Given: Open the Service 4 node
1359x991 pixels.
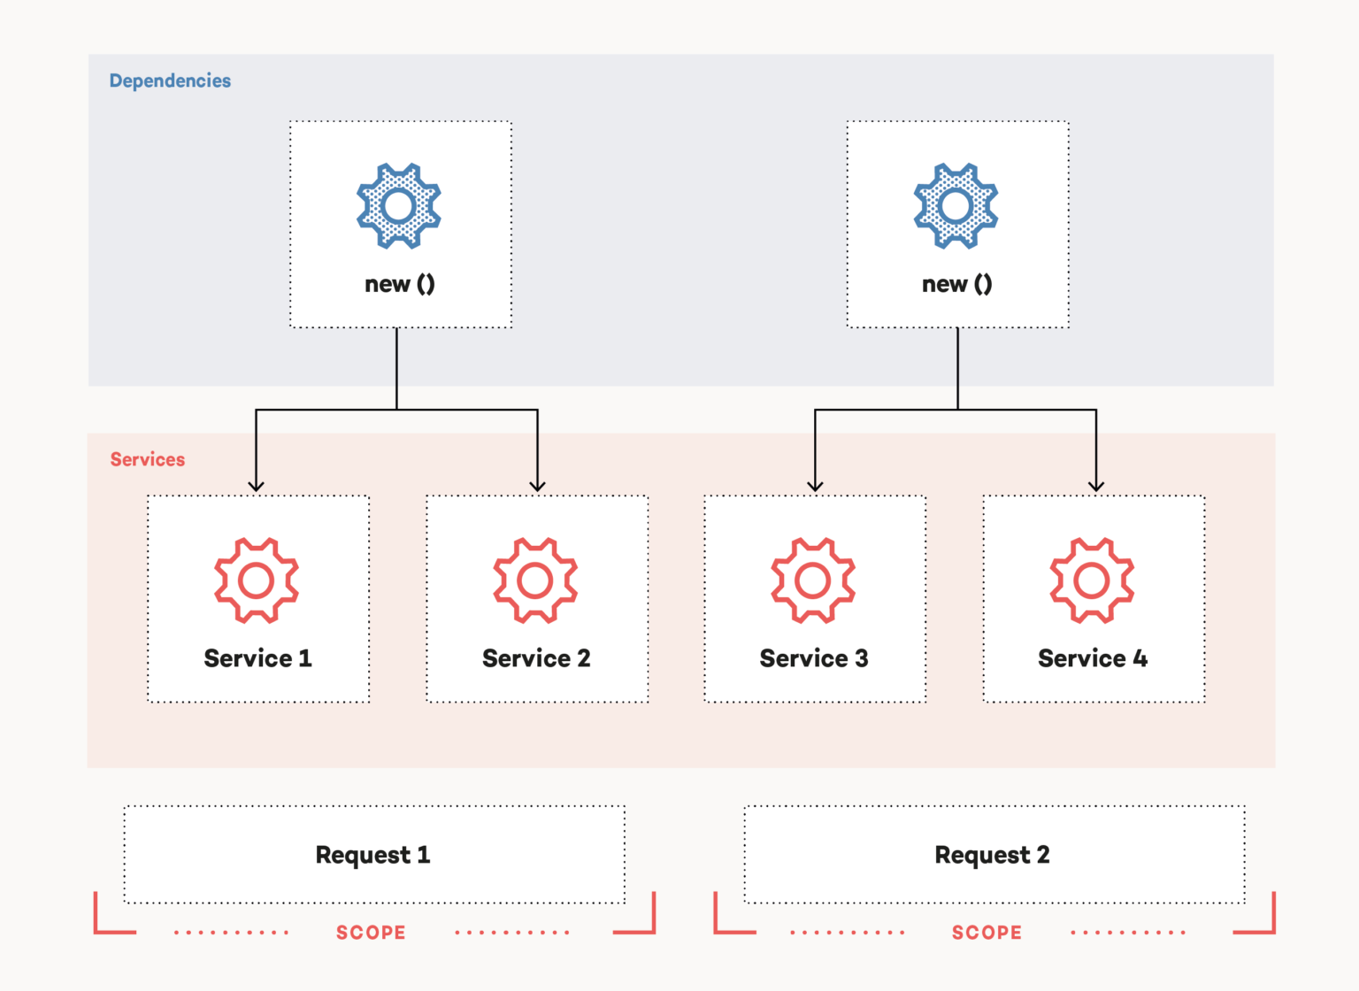Looking at the screenshot, I should coord(1093,598).
